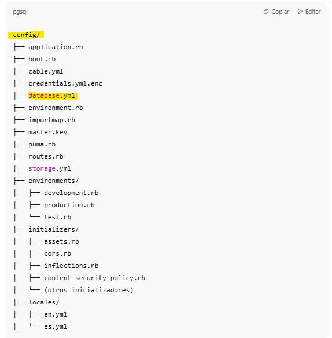Click on master.key file name
Screen dimensions: 332x338
tap(47, 132)
